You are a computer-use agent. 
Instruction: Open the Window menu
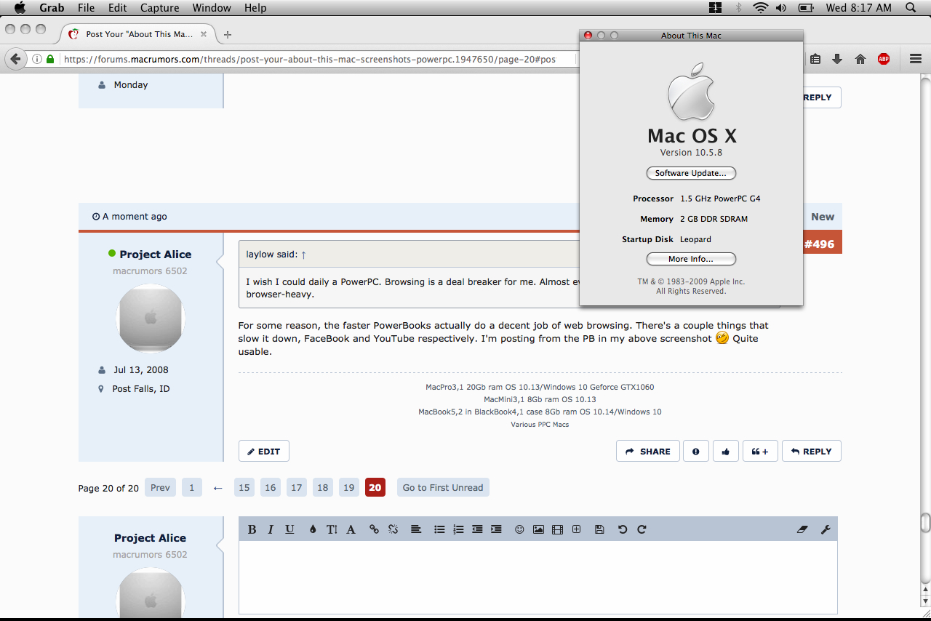(x=212, y=8)
